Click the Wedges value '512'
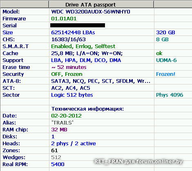 click(56, 158)
